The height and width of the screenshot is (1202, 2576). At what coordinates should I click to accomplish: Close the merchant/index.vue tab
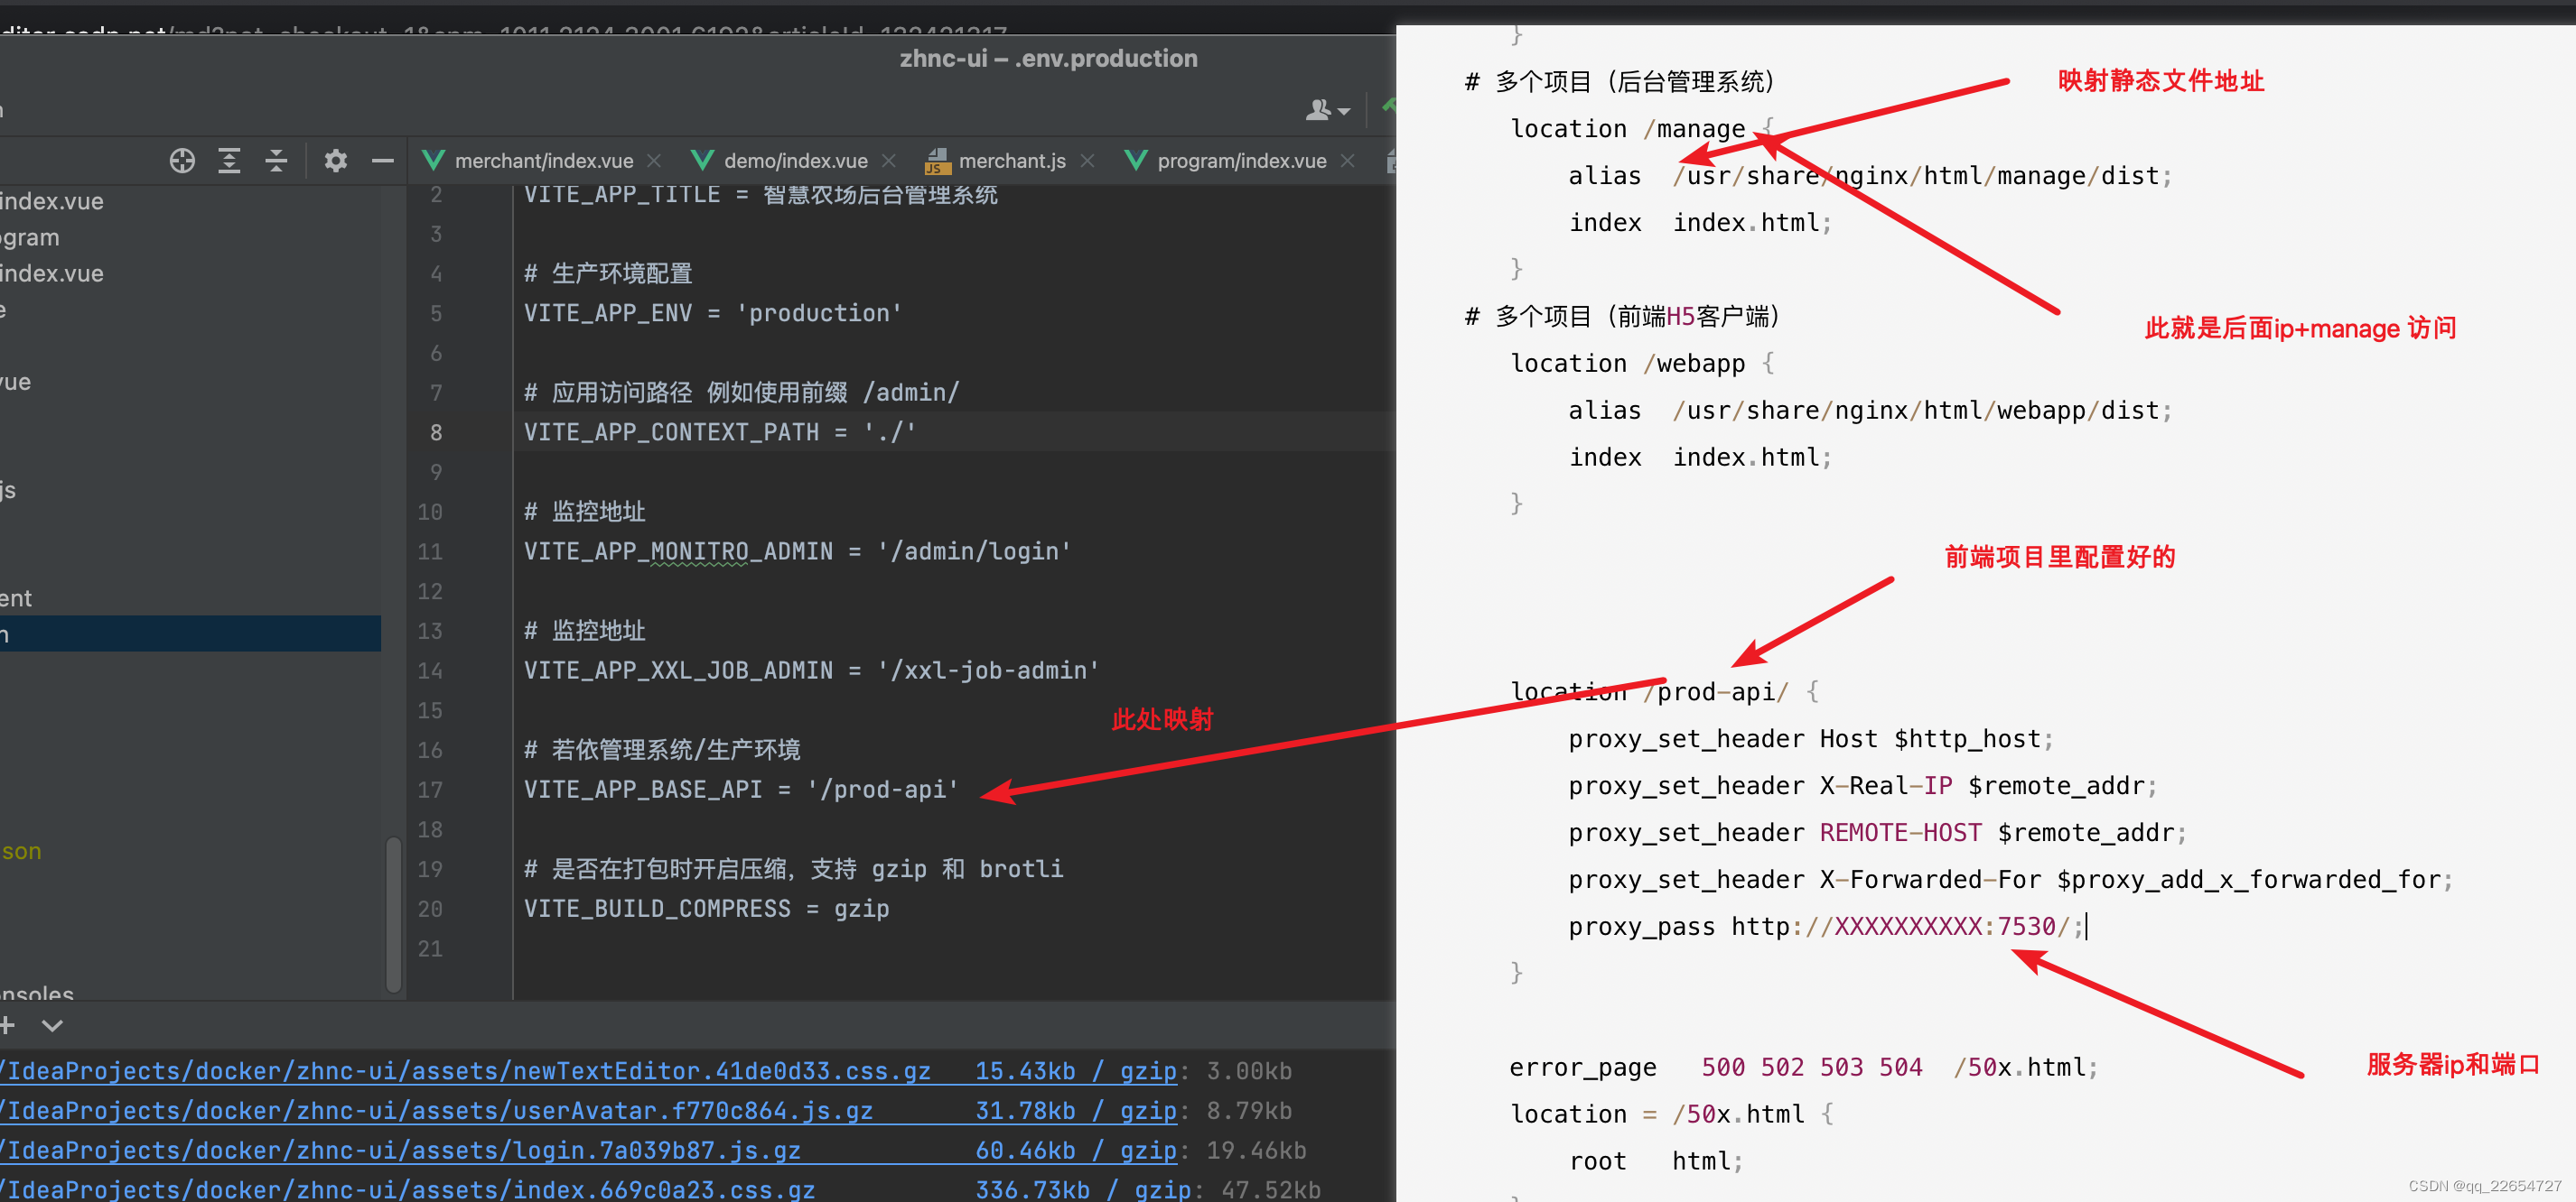click(654, 161)
